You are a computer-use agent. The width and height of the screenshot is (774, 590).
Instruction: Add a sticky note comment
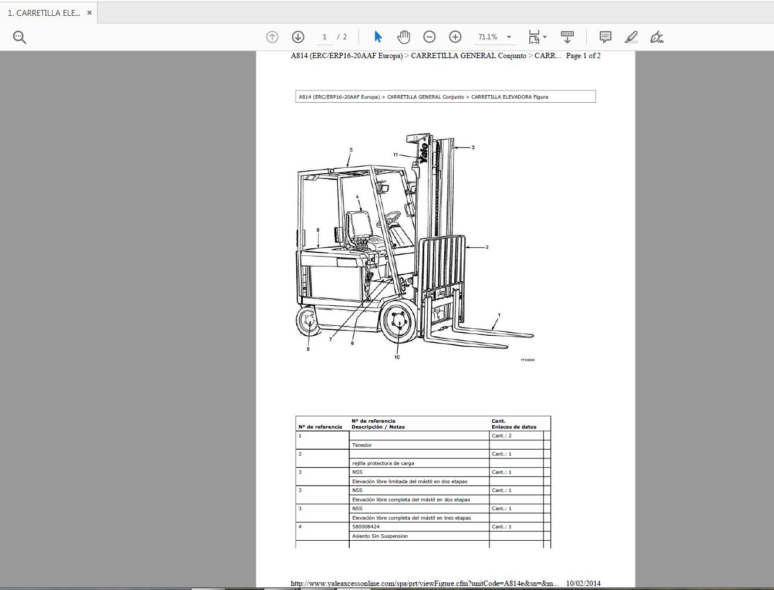tap(606, 37)
